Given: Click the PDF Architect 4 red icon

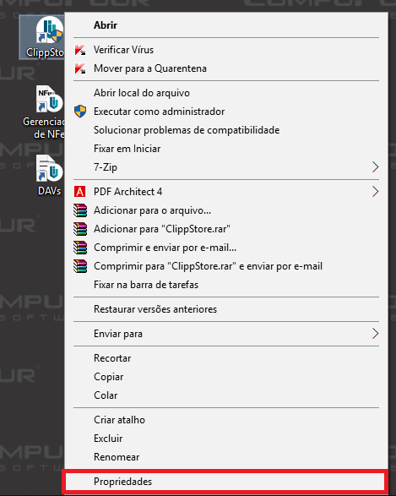Looking at the screenshot, I should 80,191.
